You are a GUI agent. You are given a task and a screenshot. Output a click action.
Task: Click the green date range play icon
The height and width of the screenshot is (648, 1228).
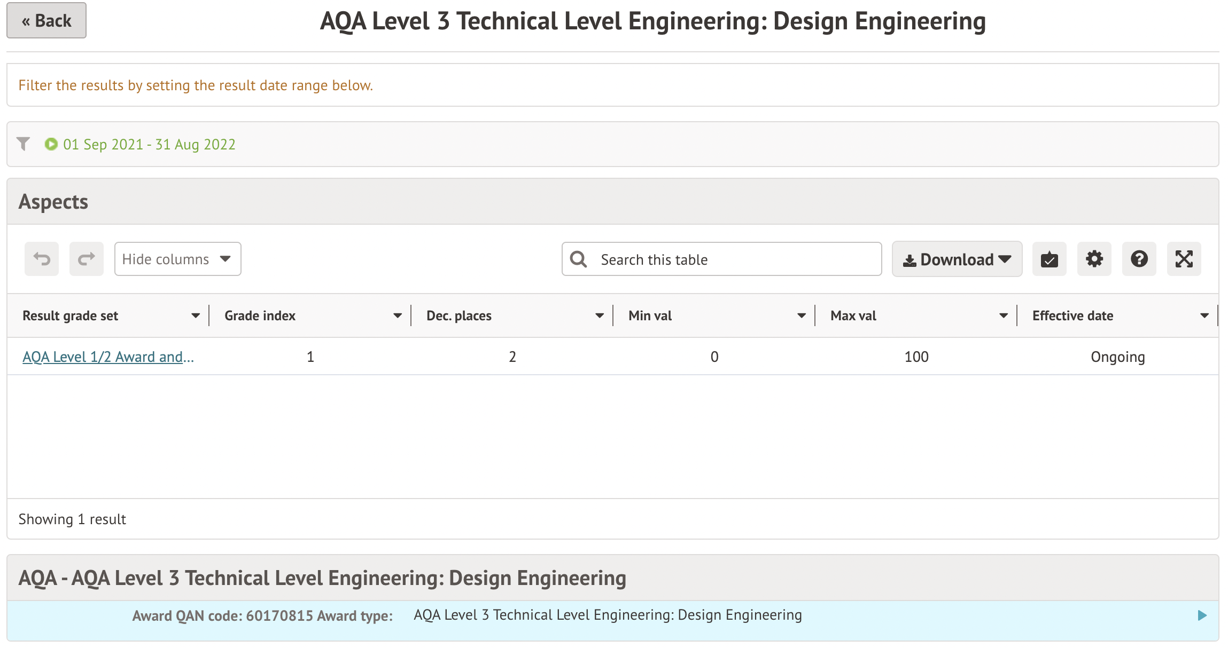coord(51,144)
